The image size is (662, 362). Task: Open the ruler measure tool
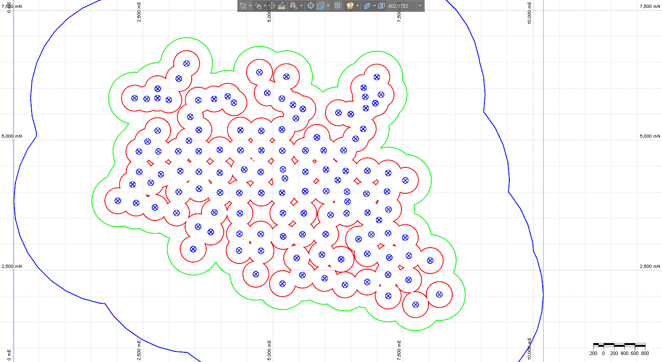[x=282, y=6]
